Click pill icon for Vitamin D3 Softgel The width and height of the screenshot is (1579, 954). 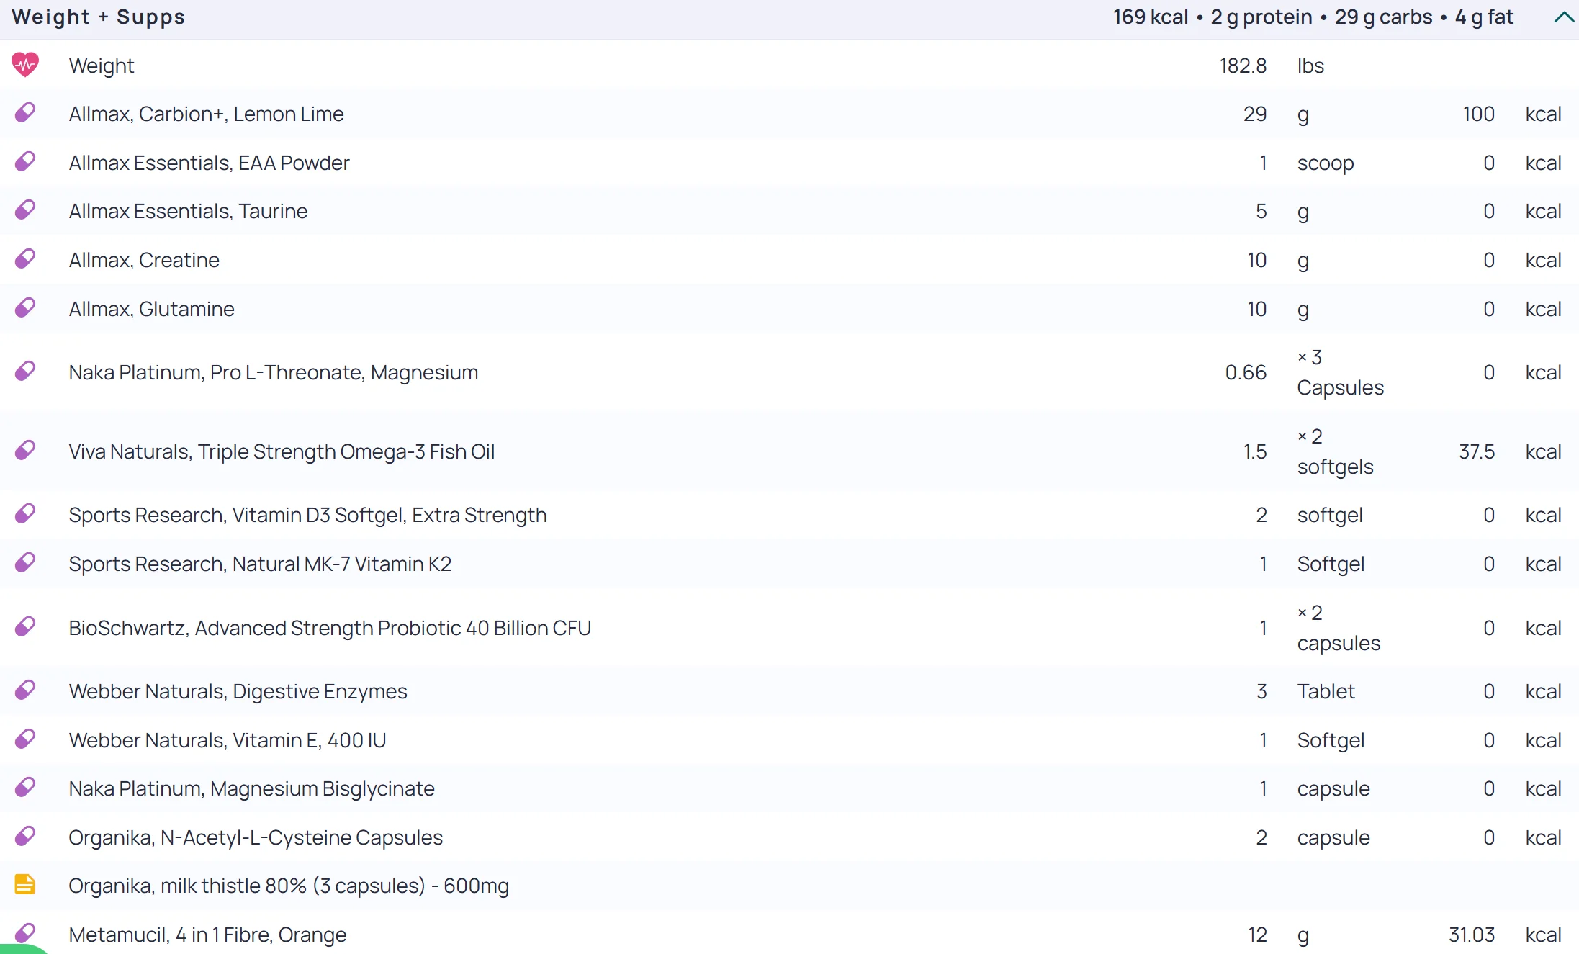coord(25,514)
